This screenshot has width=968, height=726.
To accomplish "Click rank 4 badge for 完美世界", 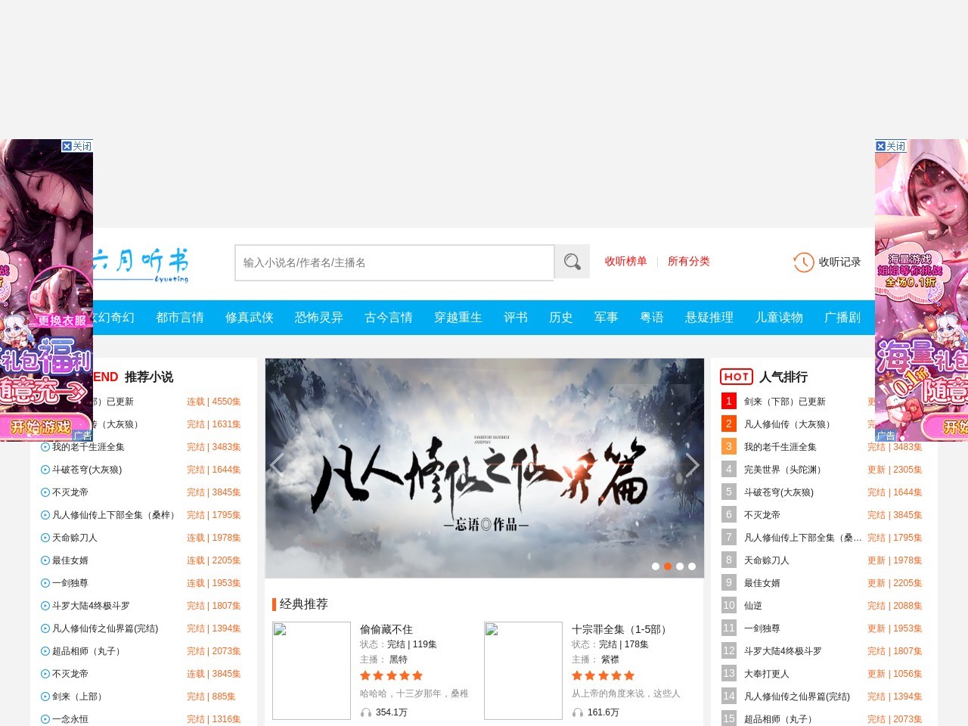I will click(729, 470).
